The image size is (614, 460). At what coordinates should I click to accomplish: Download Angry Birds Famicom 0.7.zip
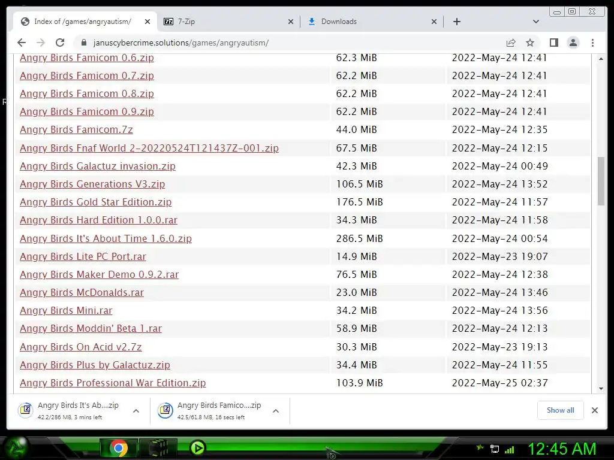click(x=87, y=76)
